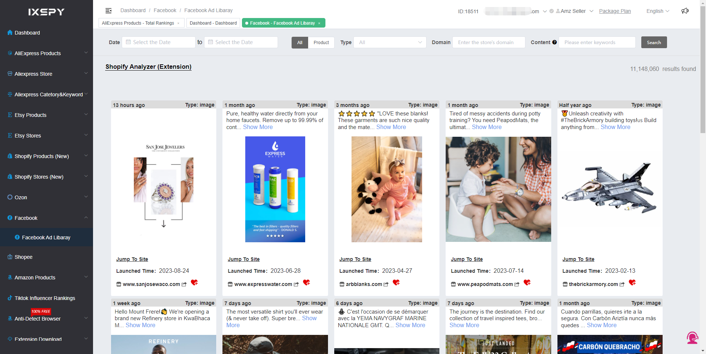Open sanjosewaco.com external link icon
Image resolution: width=706 pixels, height=354 pixels.
click(184, 285)
